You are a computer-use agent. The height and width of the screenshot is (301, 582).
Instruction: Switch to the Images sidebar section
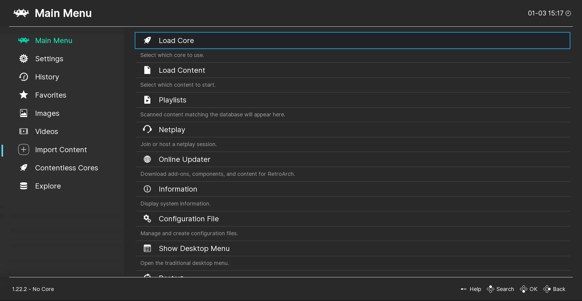(47, 113)
